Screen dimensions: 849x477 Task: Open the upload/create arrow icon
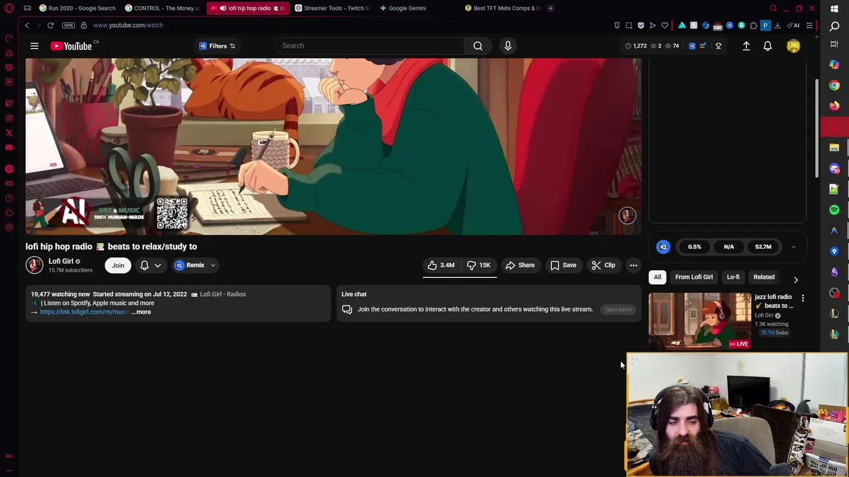(x=746, y=46)
